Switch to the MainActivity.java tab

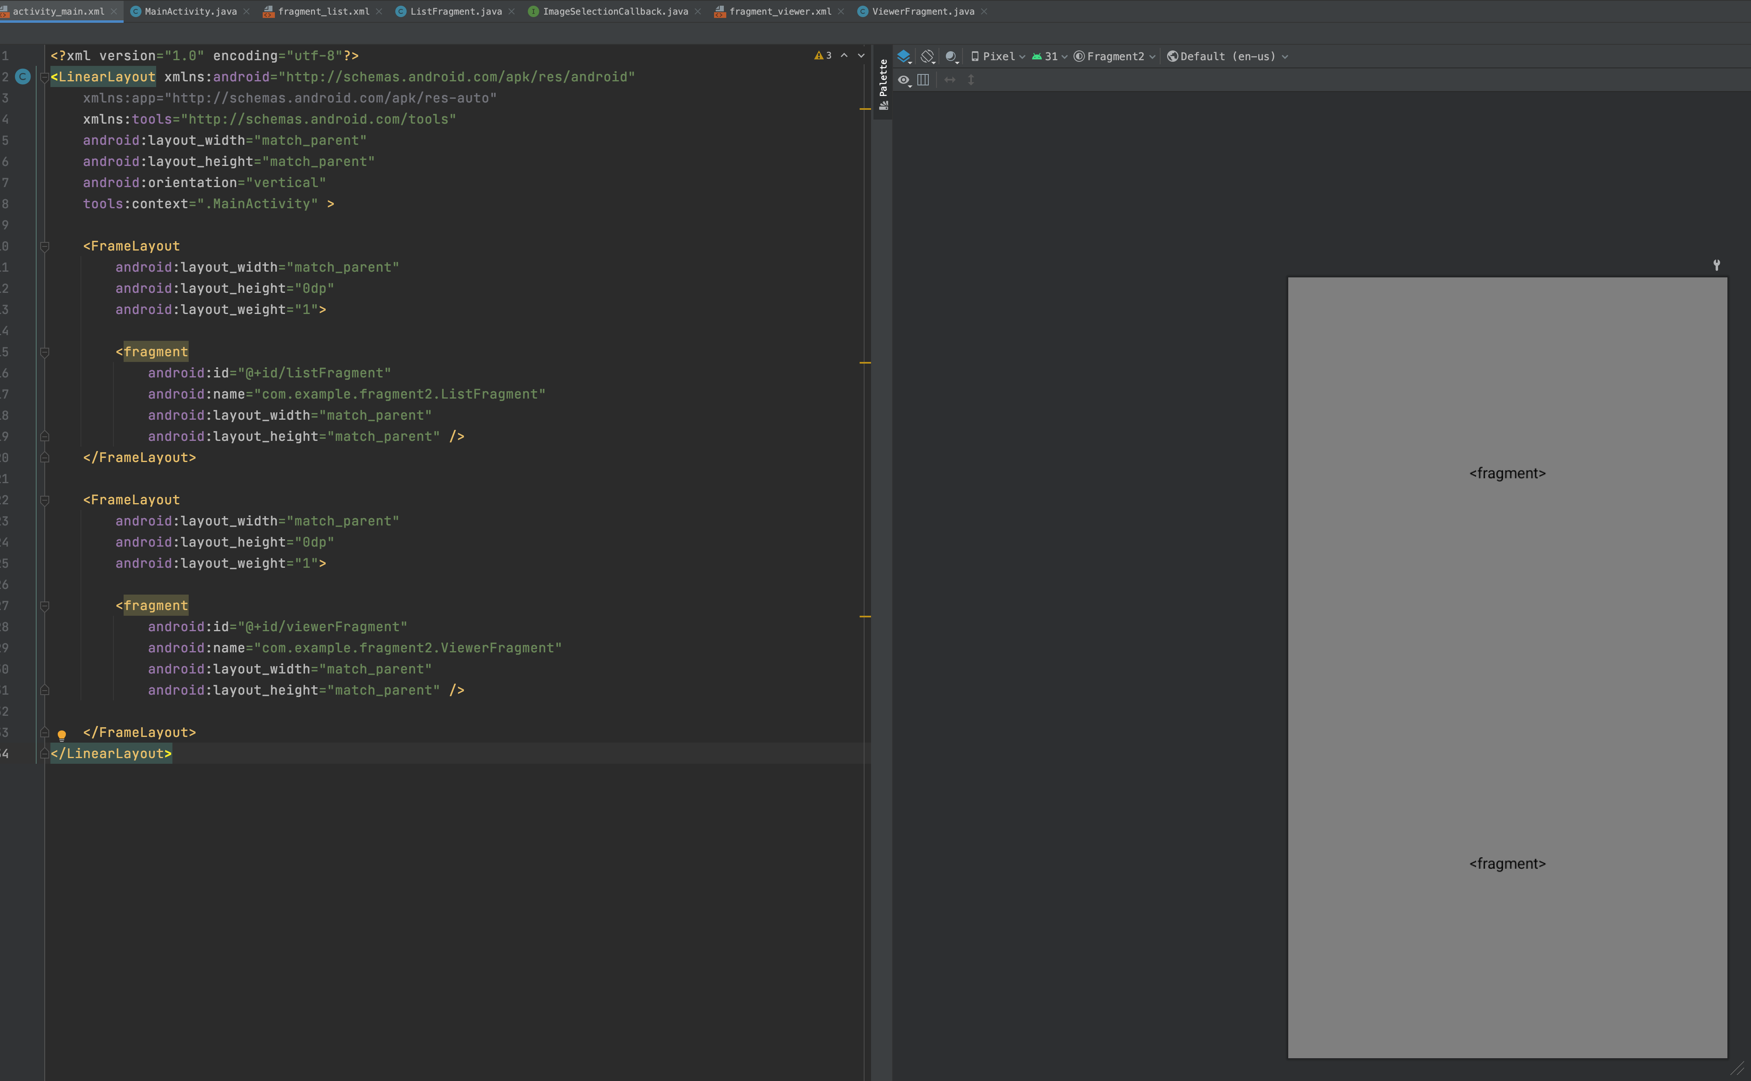coord(190,11)
